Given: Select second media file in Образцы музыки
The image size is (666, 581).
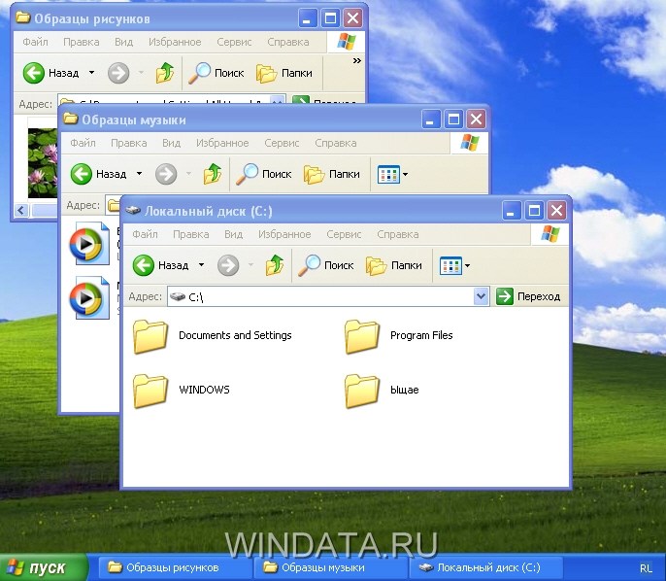Looking at the screenshot, I should 89,298.
